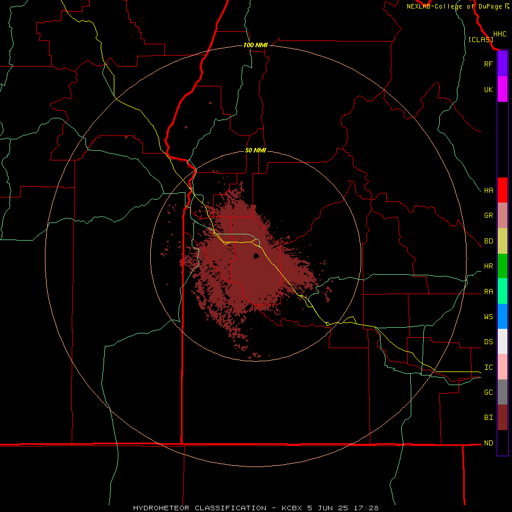Click the HA red legend swatch
Viewport: 512px width, 512px height.
click(502, 190)
